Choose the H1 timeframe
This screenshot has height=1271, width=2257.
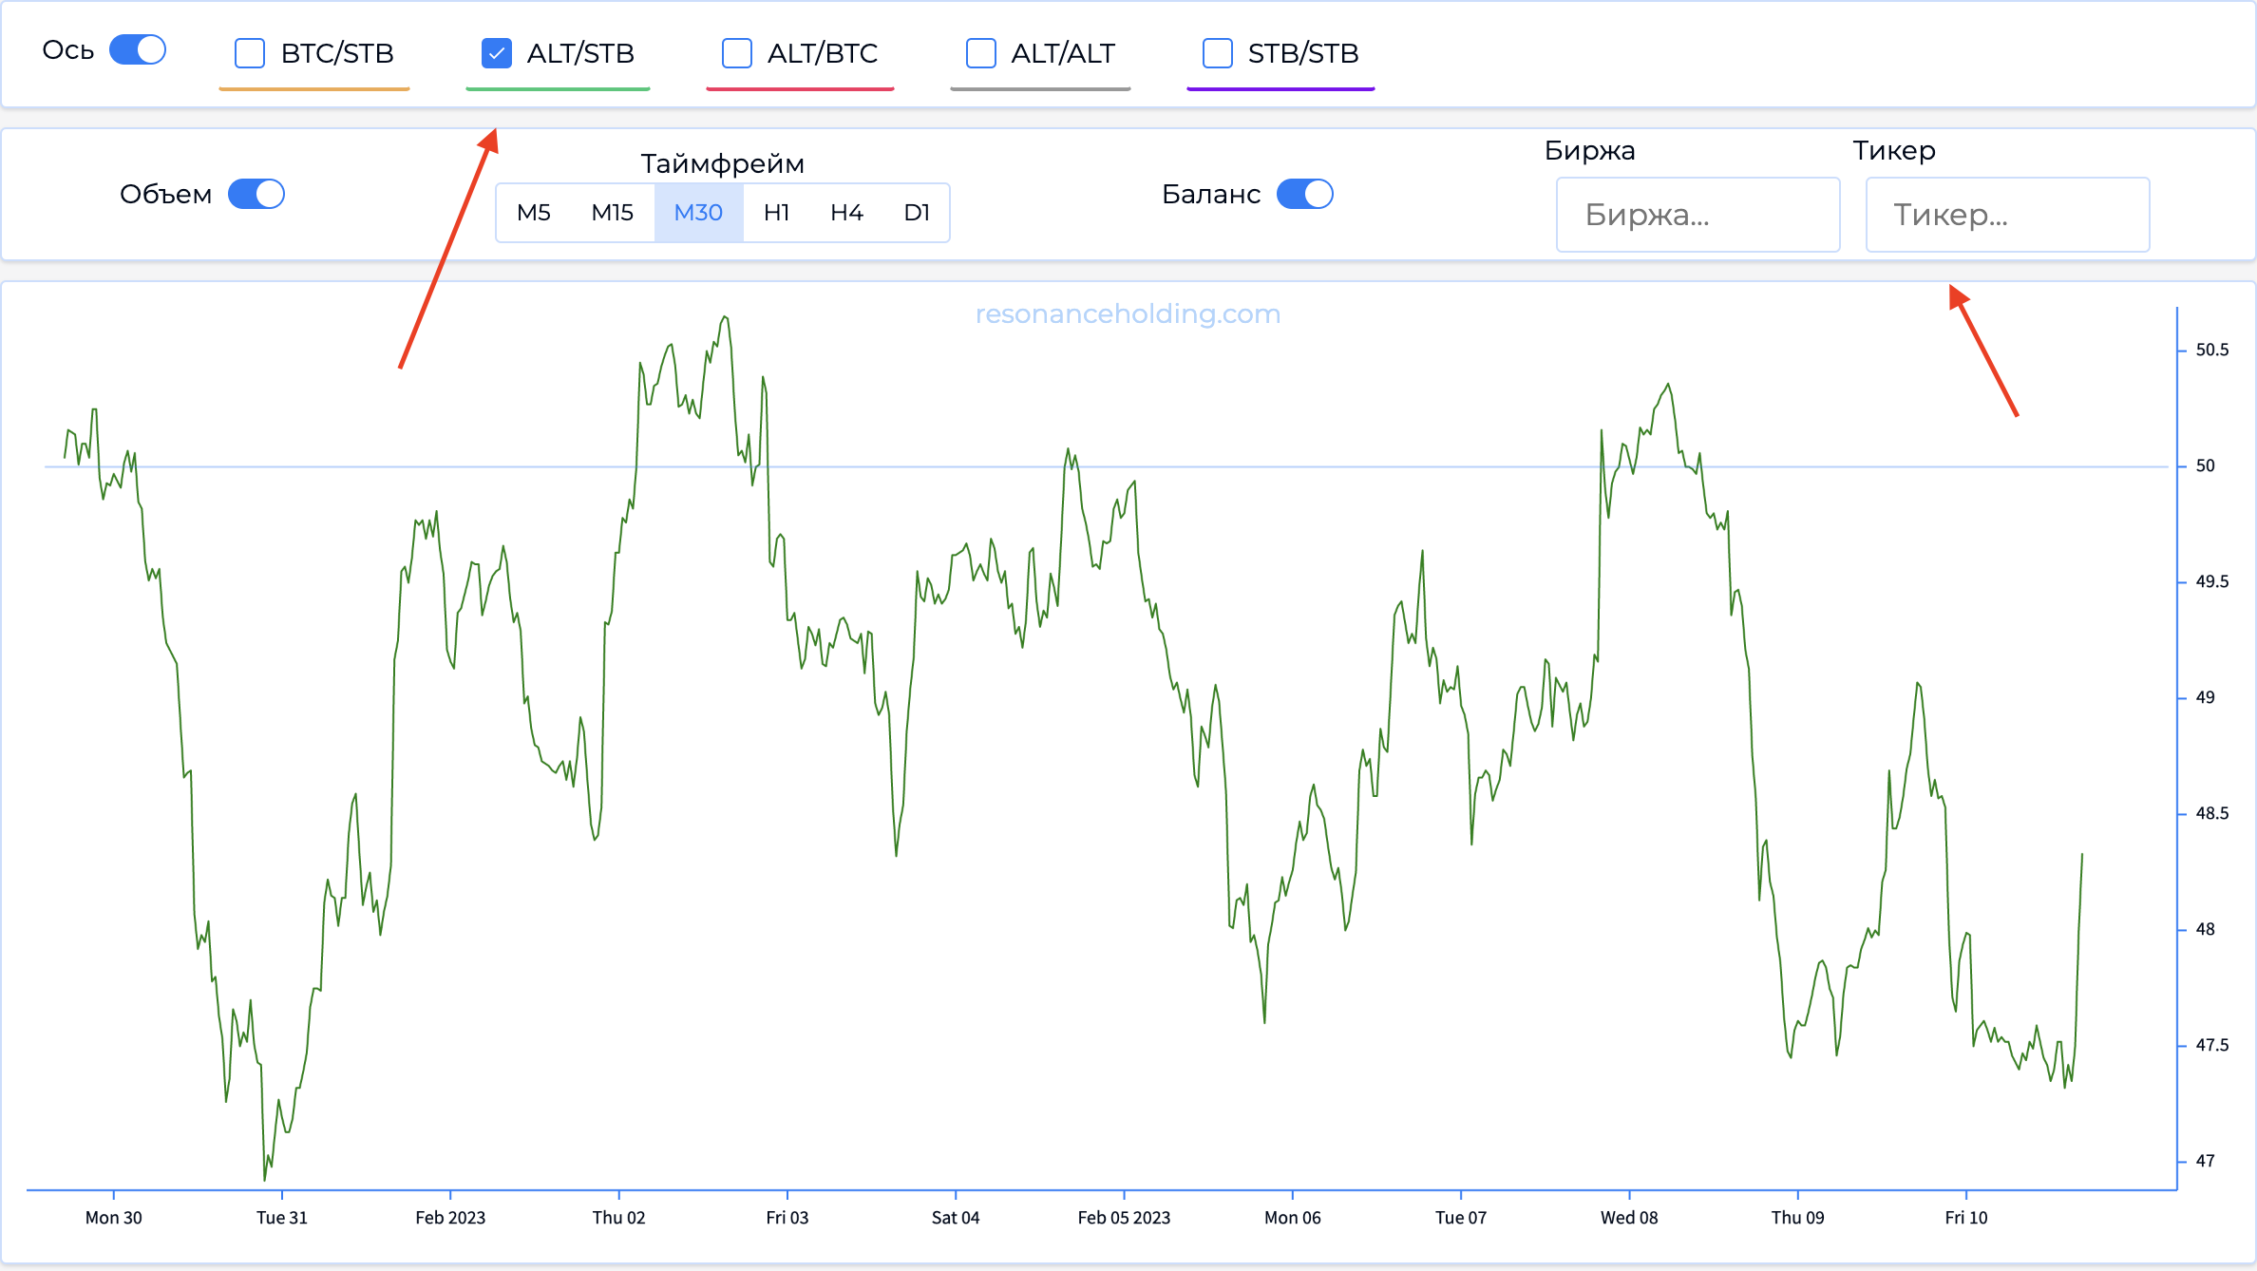click(x=776, y=213)
